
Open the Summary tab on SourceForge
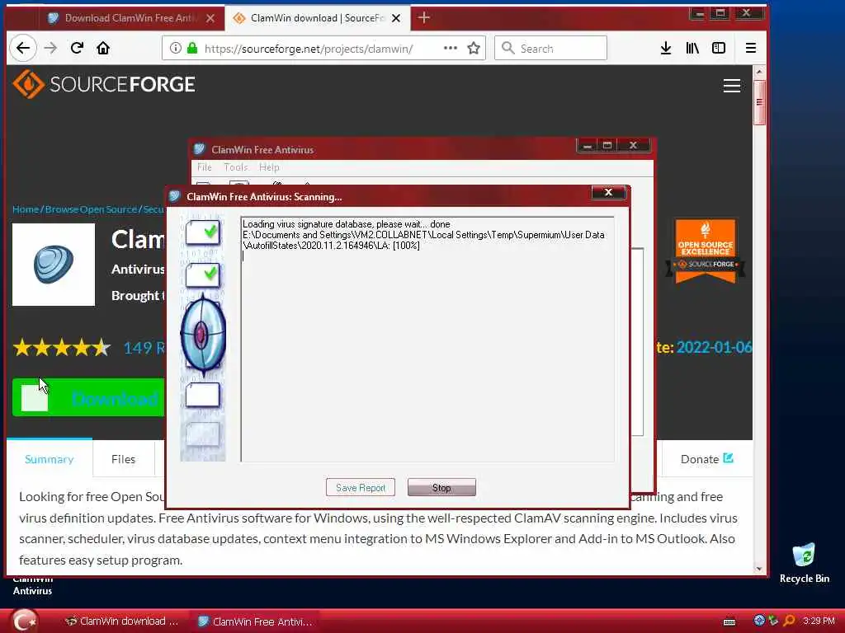coord(49,459)
